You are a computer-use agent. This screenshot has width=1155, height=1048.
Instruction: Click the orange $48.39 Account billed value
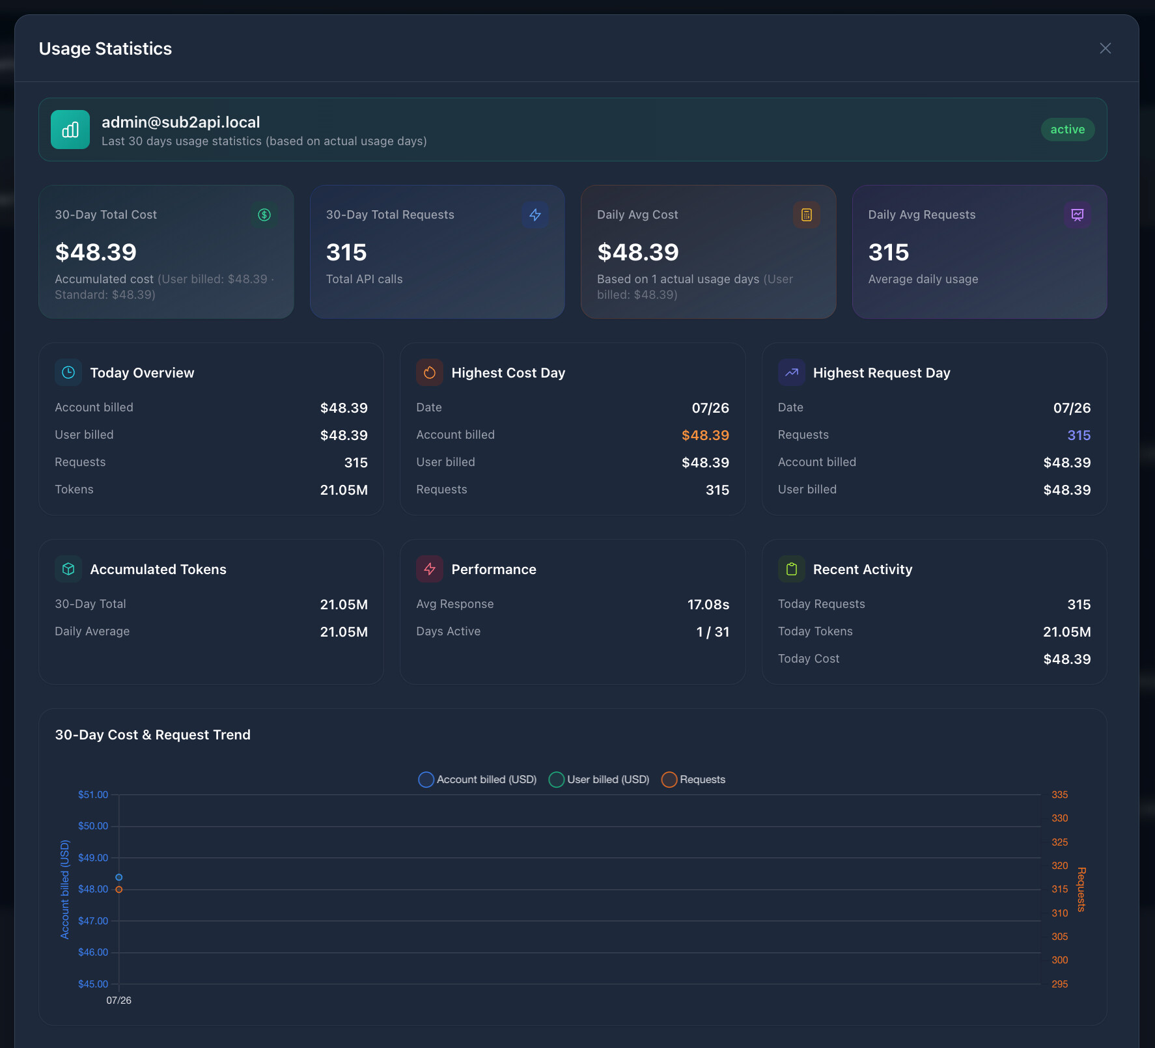coord(705,435)
